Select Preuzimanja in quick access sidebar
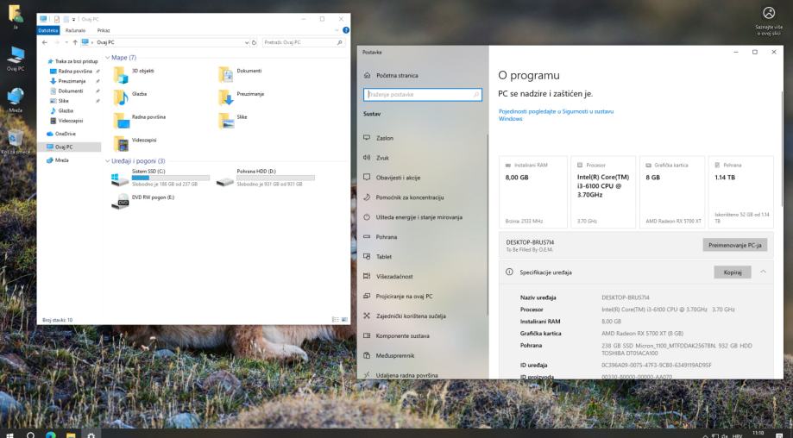Viewport: 793px width, 438px height. 72,81
